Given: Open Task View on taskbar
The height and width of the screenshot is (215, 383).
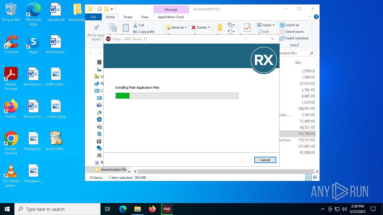Looking at the screenshot, I should pos(108,209).
